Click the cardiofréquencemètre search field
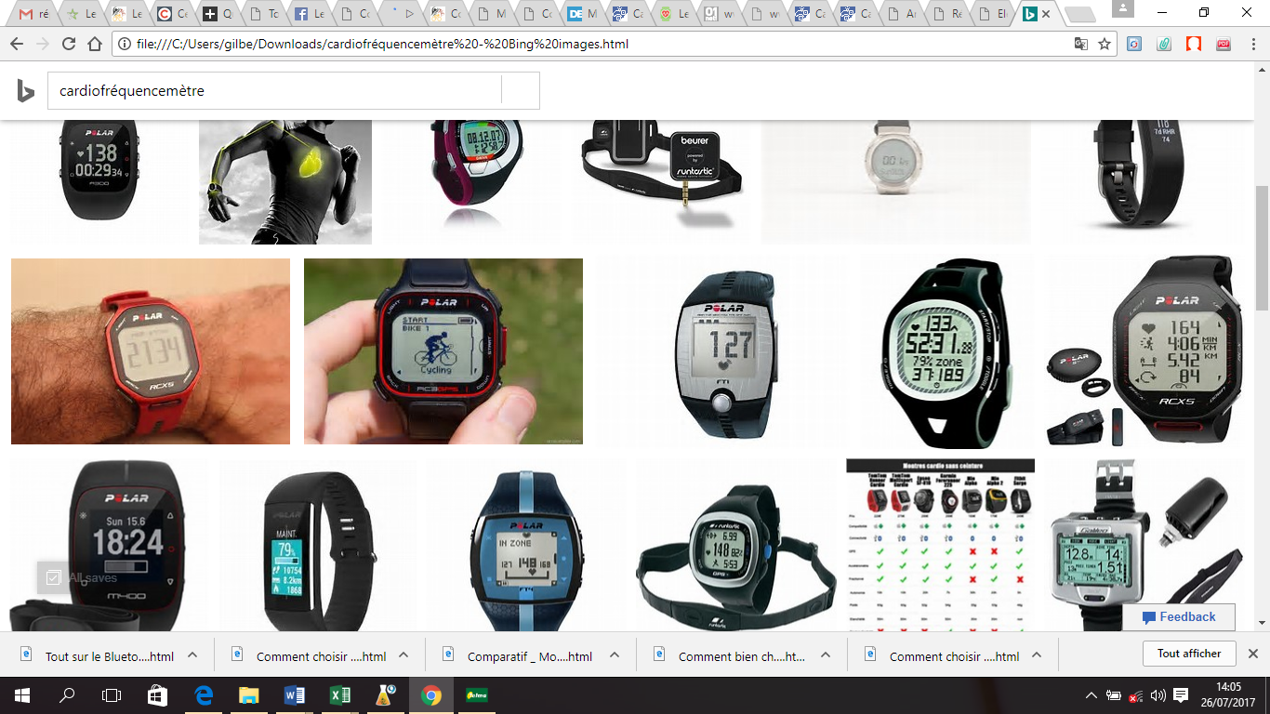This screenshot has width=1270, height=714. tap(274, 91)
